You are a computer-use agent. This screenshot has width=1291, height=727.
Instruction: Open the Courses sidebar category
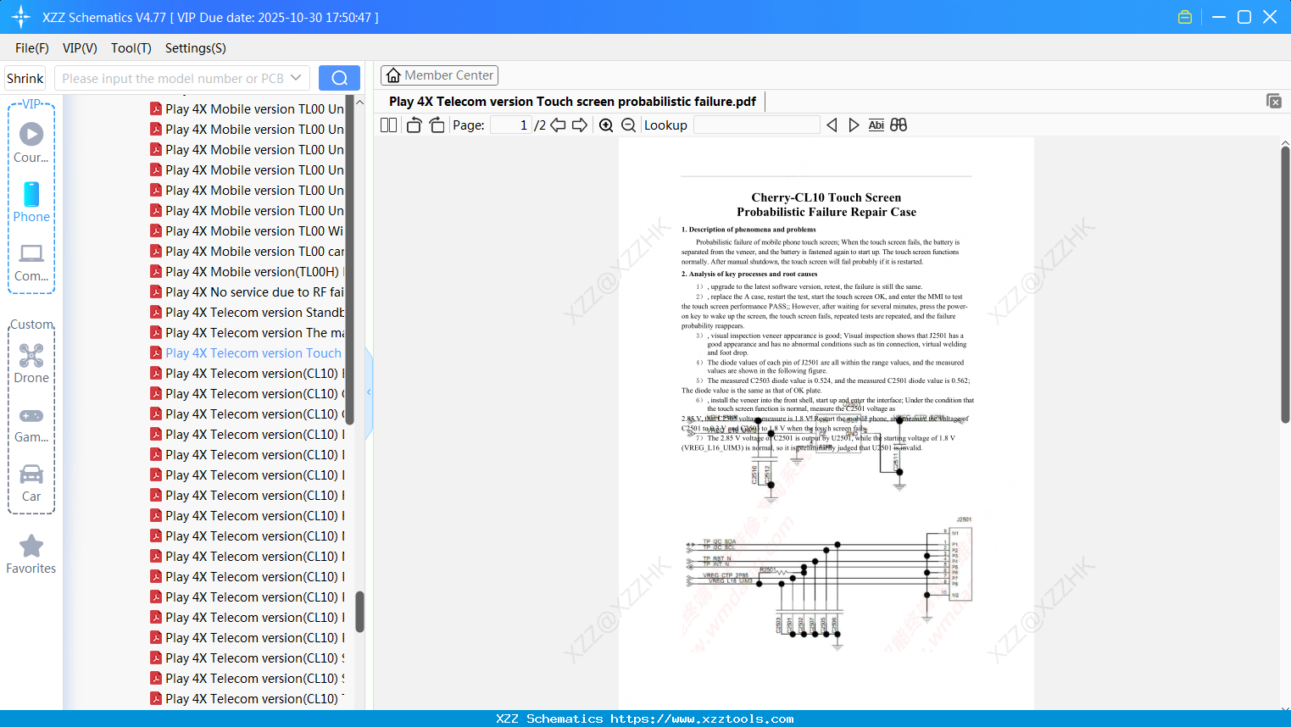(x=31, y=143)
